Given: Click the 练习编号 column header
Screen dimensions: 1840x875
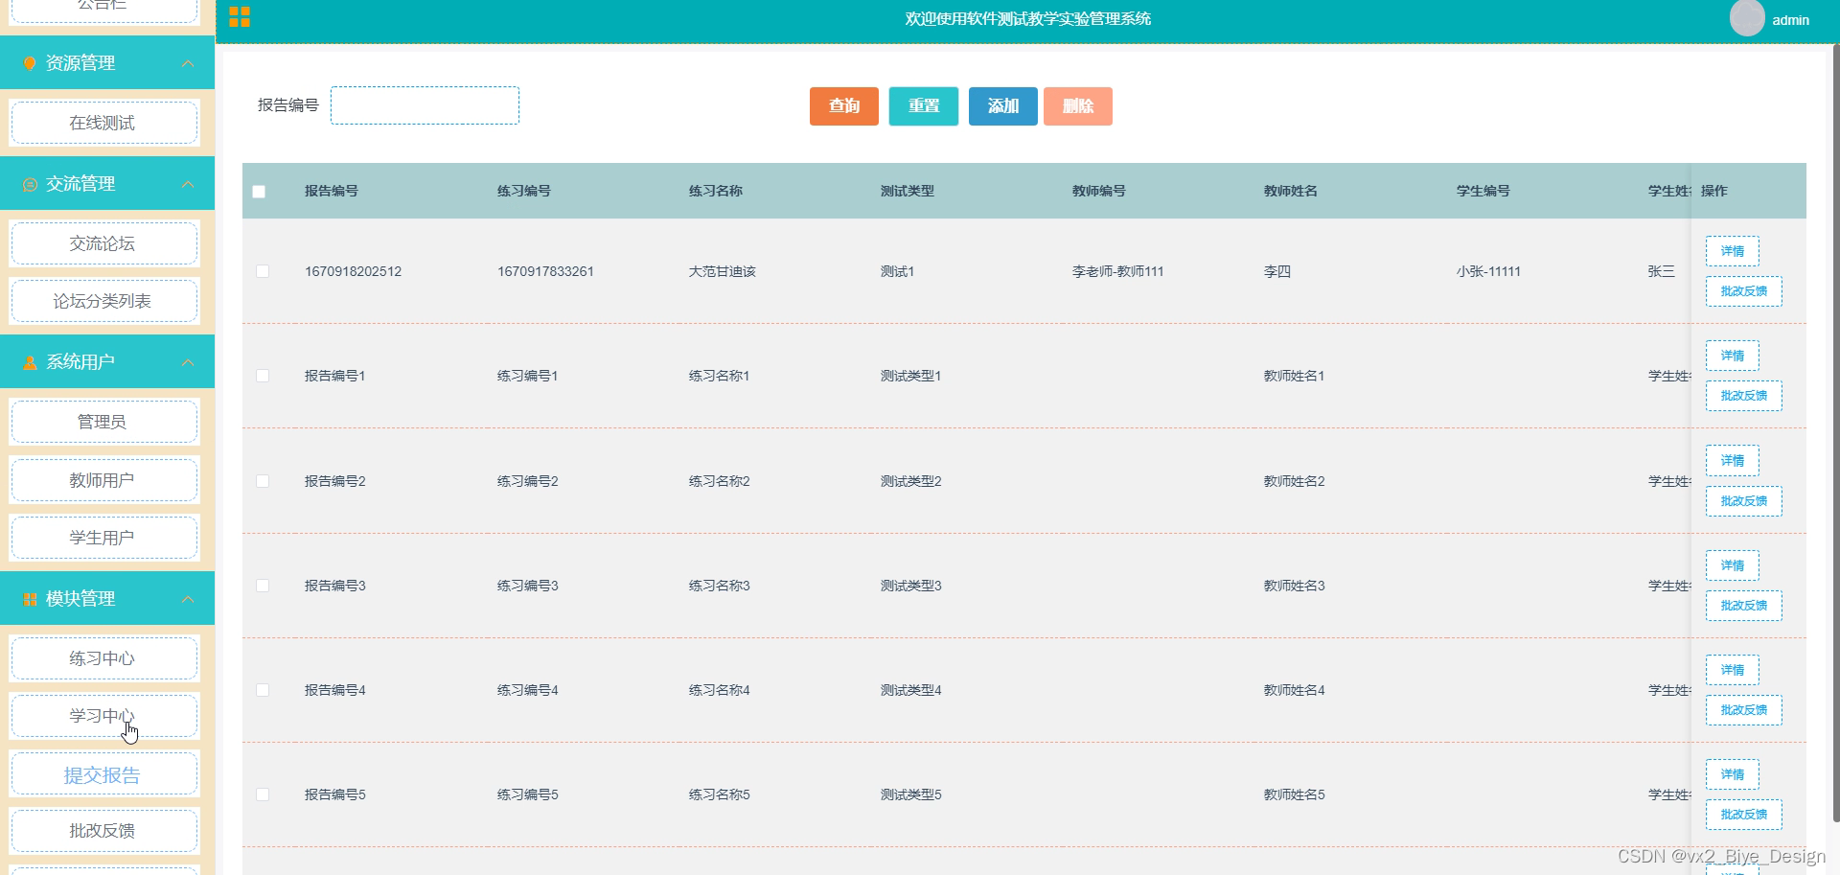Looking at the screenshot, I should pyautogui.click(x=524, y=191).
